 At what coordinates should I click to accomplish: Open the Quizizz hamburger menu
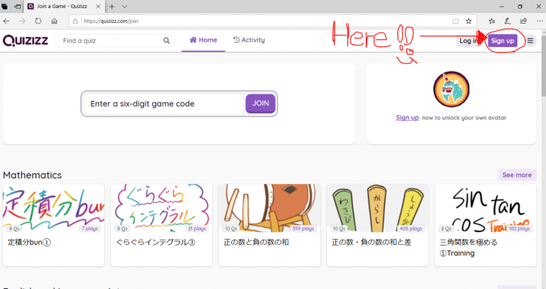pos(530,41)
